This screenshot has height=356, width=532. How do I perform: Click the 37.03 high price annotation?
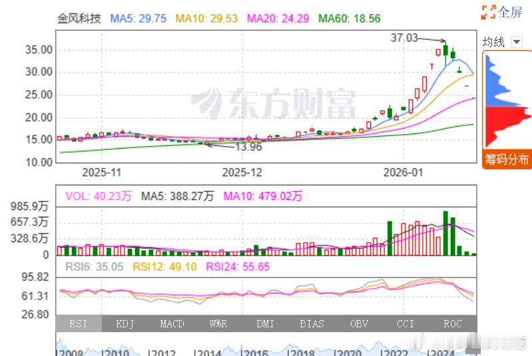coord(404,38)
